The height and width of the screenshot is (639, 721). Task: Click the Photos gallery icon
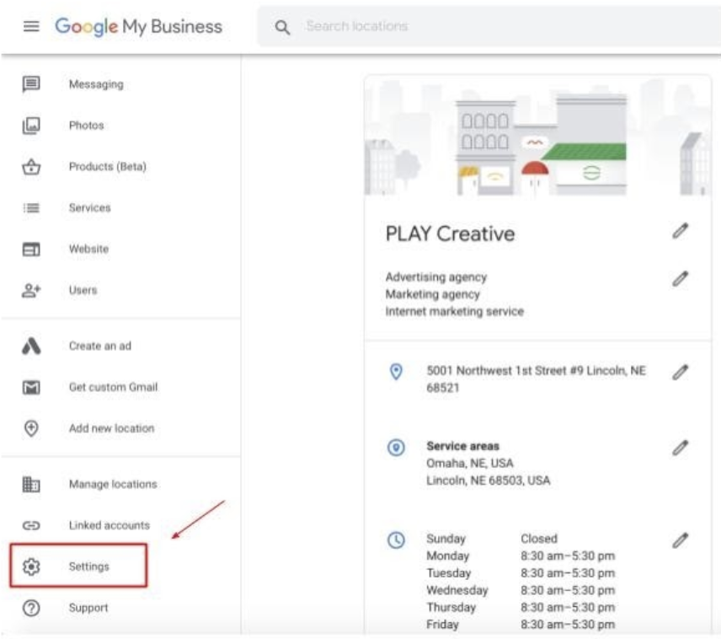pyautogui.click(x=31, y=126)
